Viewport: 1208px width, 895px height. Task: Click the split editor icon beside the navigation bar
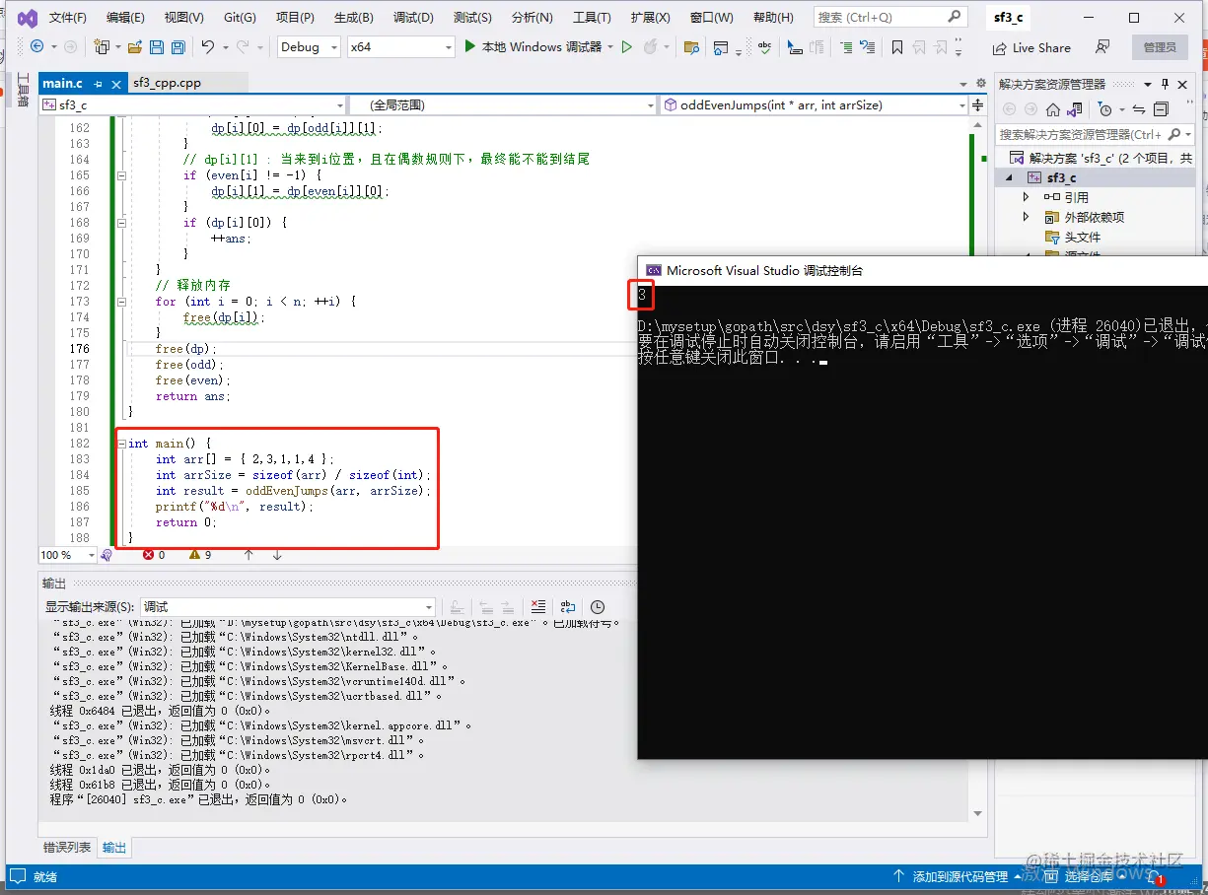point(978,104)
